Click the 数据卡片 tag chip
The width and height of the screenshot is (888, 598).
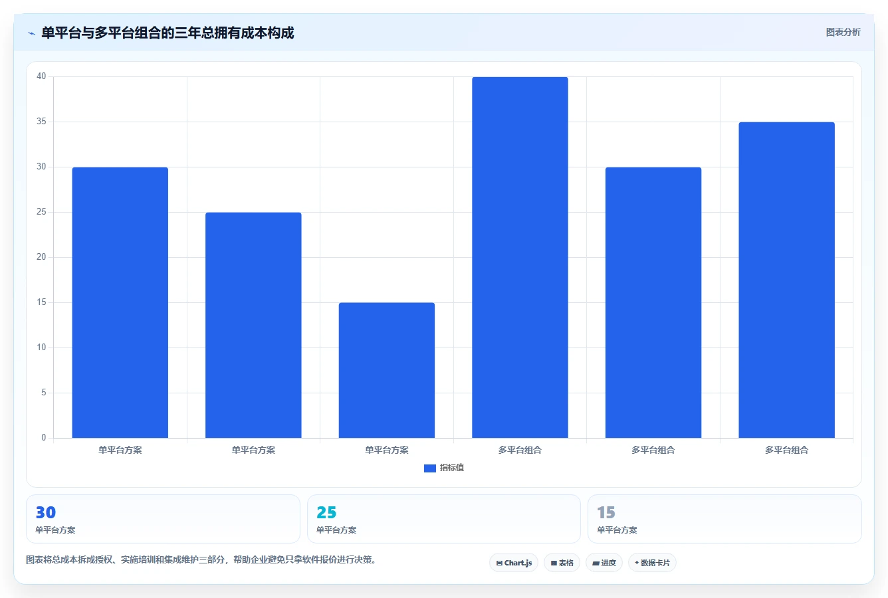pyautogui.click(x=652, y=563)
